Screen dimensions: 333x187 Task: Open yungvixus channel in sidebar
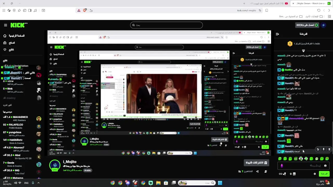(x=22, y=134)
